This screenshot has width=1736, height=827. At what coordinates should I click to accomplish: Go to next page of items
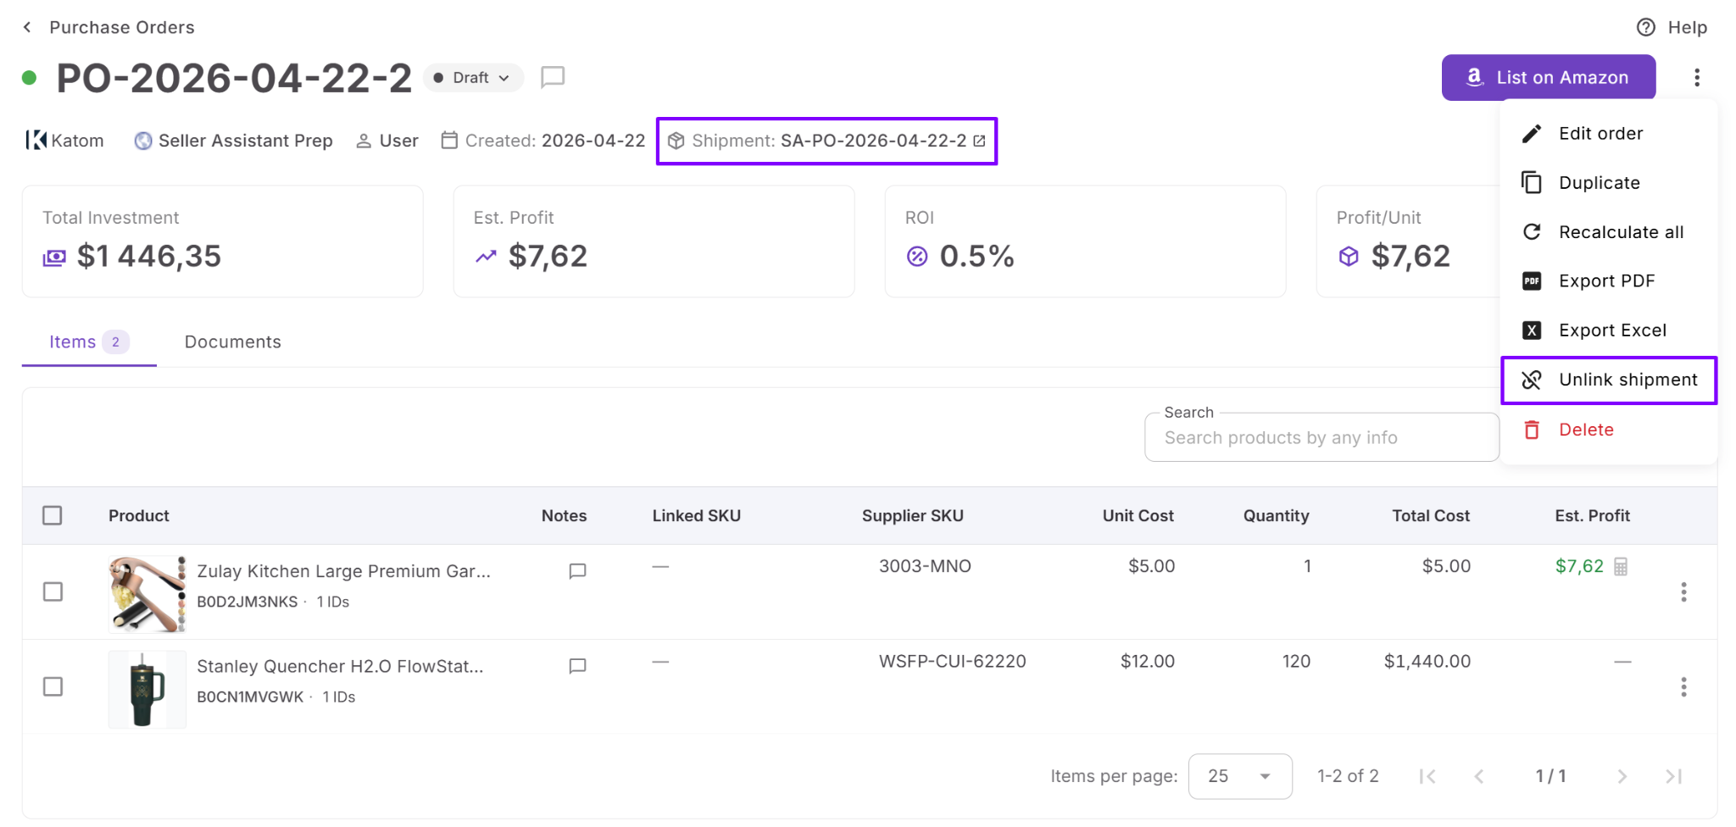(x=1622, y=776)
